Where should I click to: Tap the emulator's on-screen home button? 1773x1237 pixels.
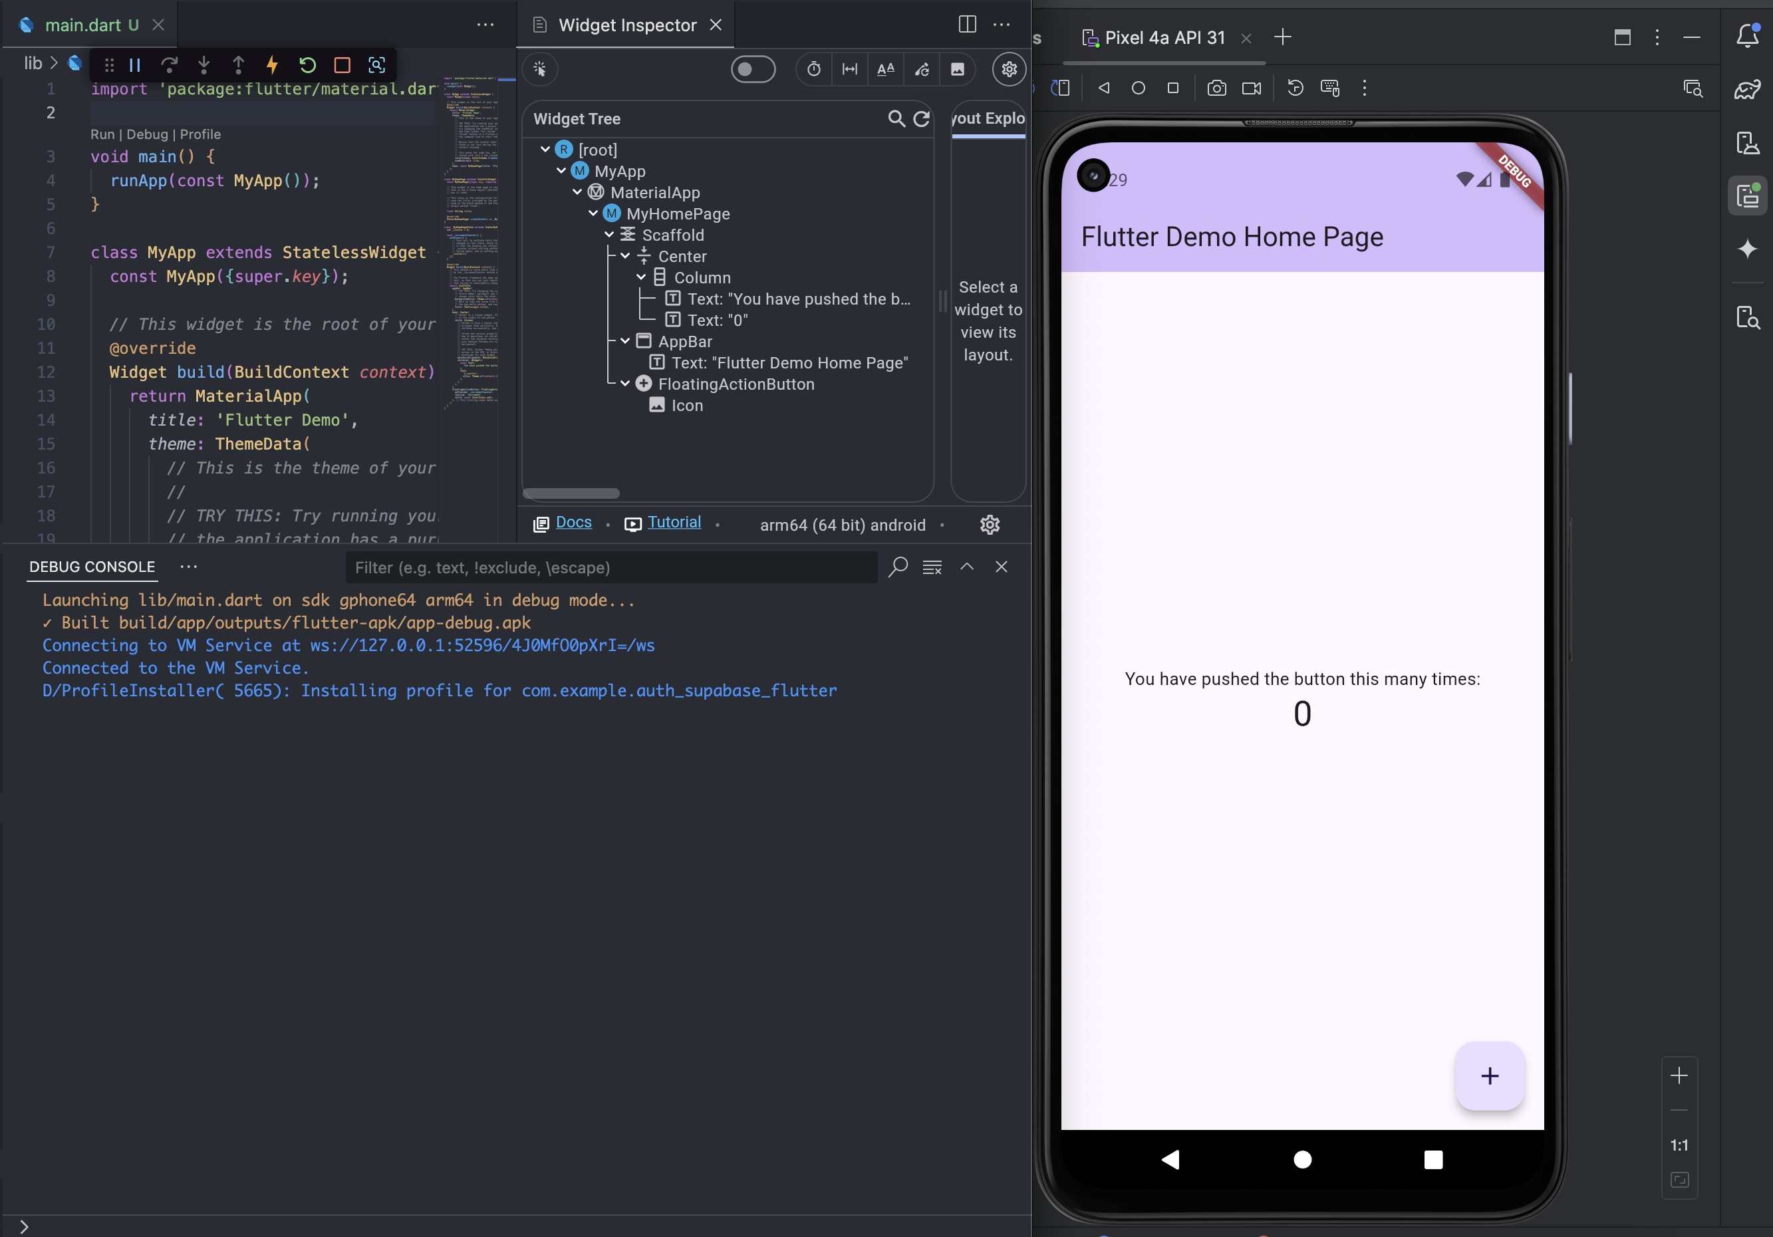(1303, 1159)
